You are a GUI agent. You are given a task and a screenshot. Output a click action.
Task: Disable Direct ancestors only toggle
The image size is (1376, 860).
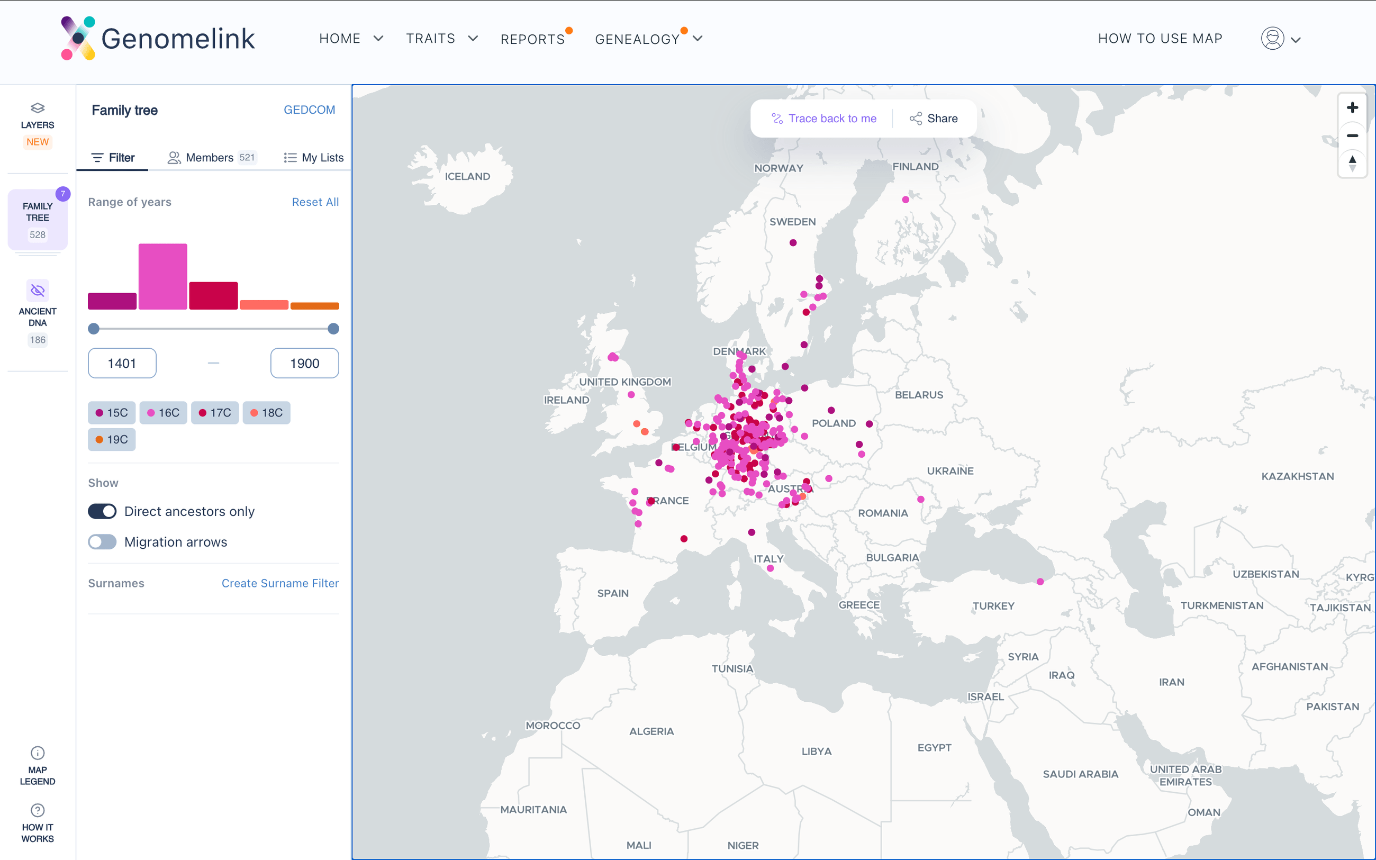point(102,511)
